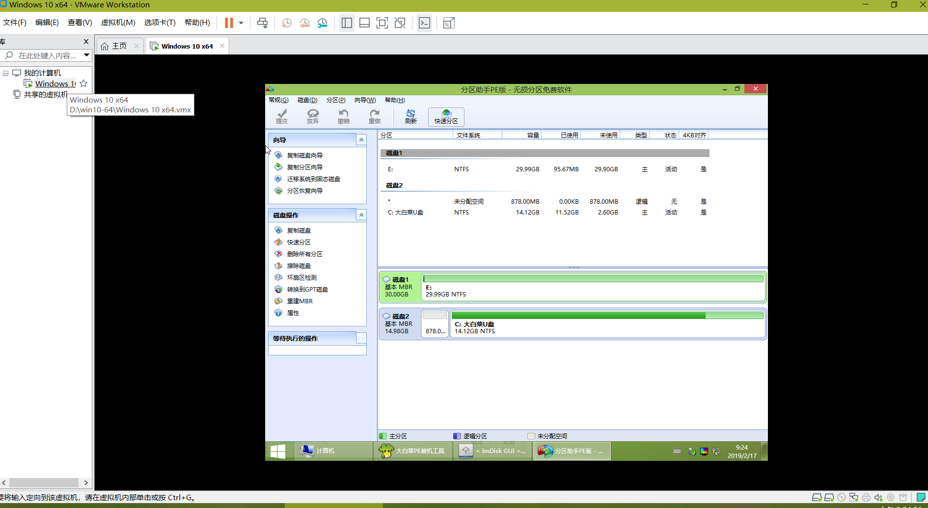Open the snapshot manager
This screenshot has height=508, width=928.
pos(323,23)
